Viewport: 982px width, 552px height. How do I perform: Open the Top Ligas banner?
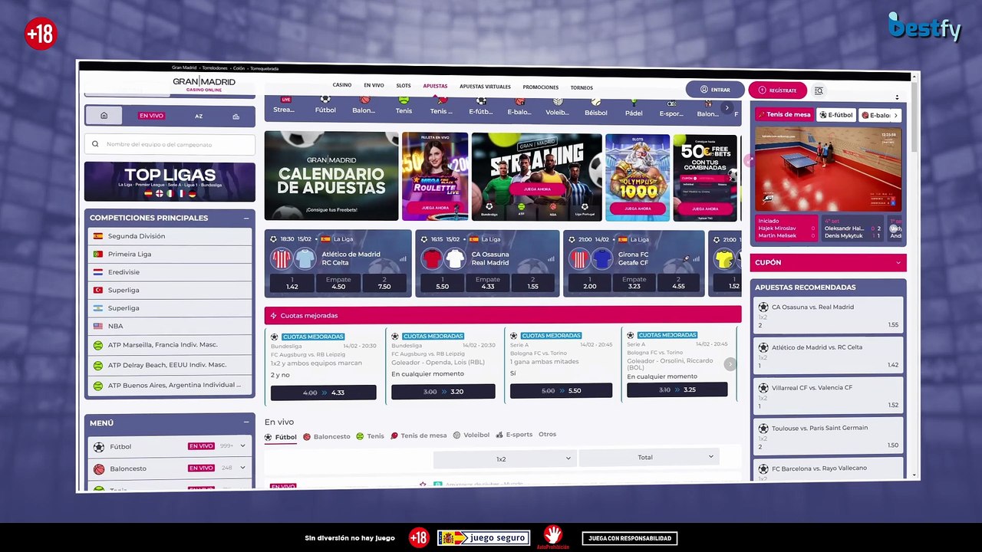click(170, 182)
